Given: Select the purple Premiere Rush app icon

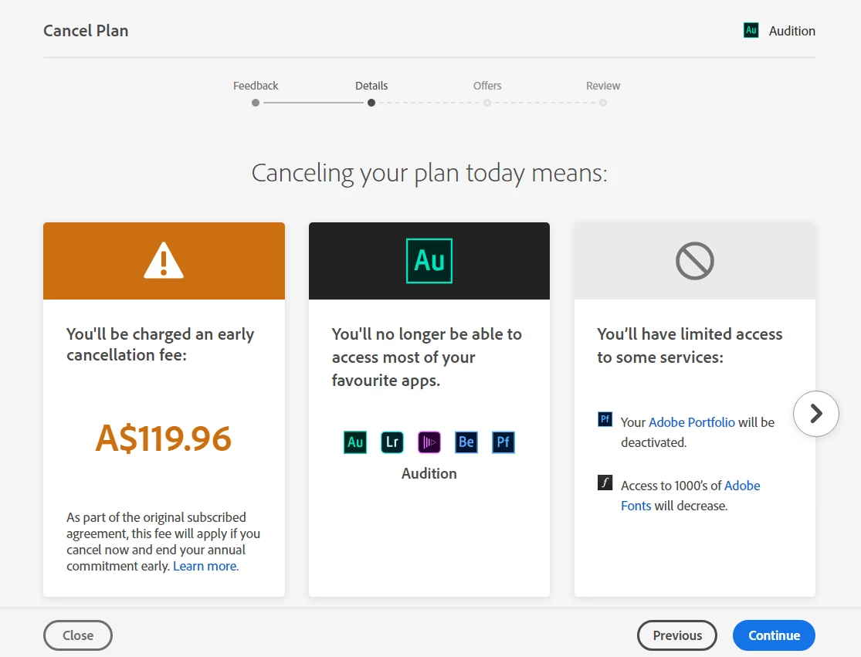Looking at the screenshot, I should tap(429, 442).
